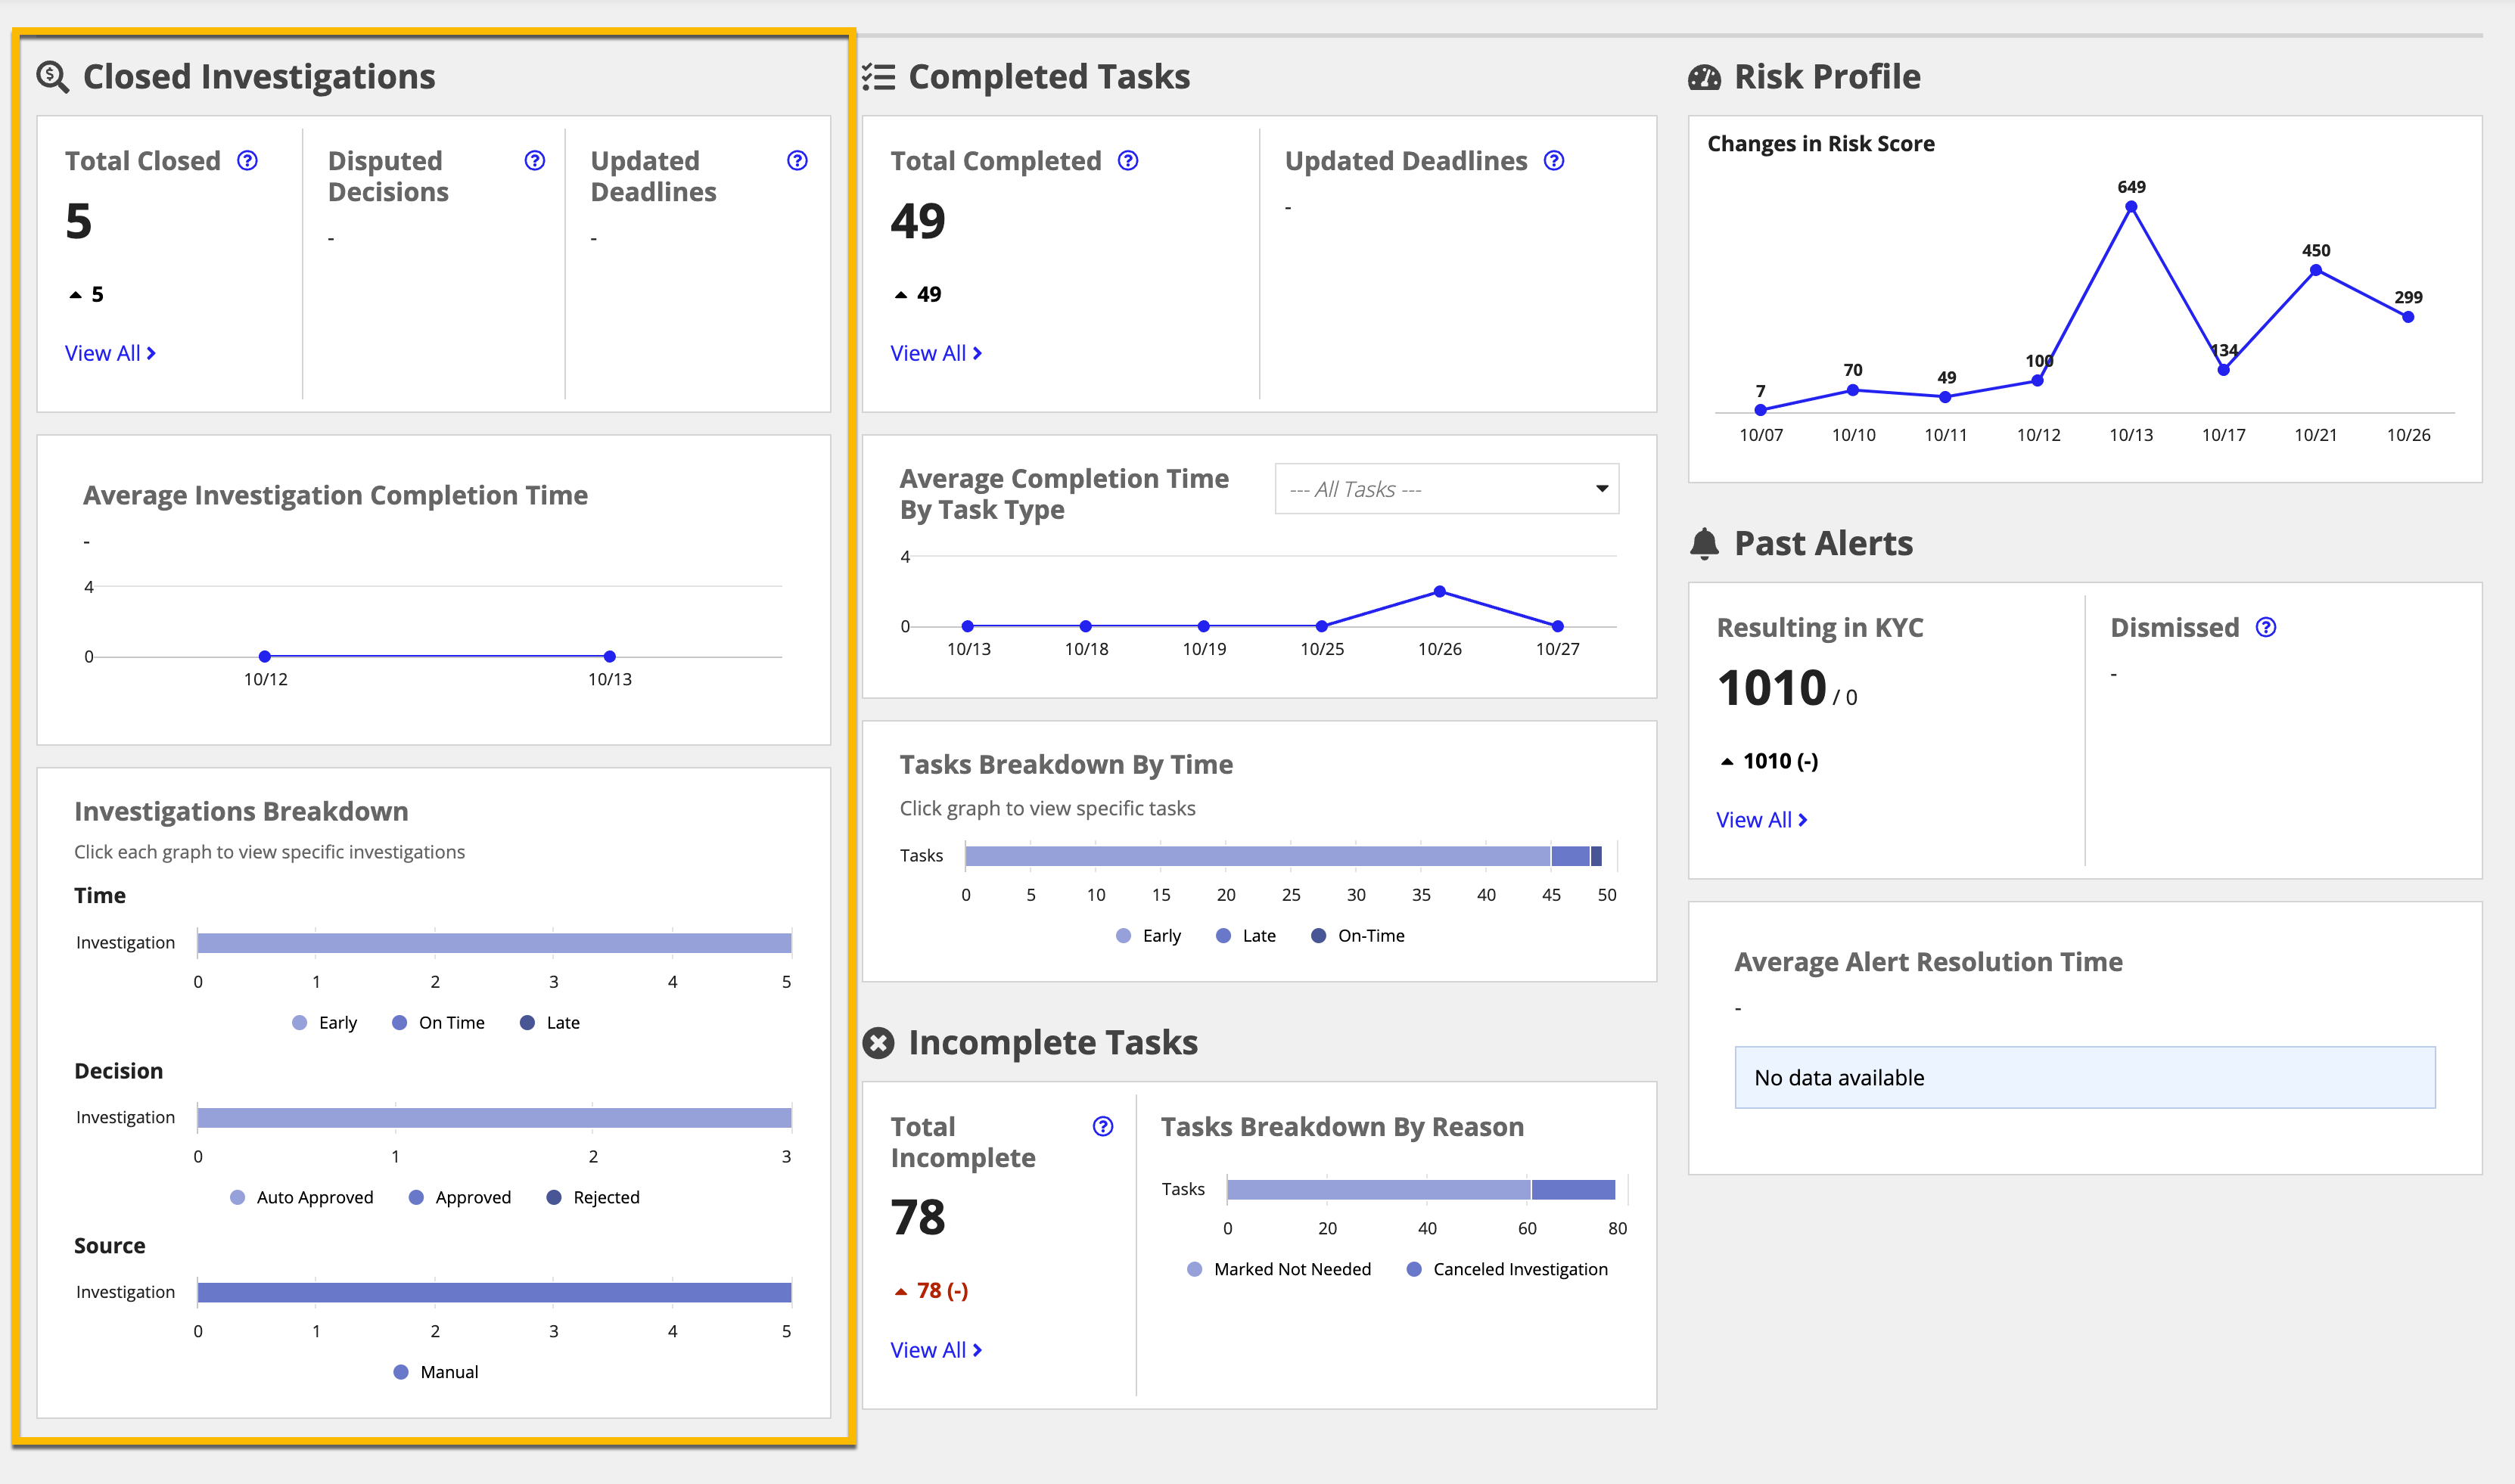Click the 10/13 point on investigation completion chart

610,657
